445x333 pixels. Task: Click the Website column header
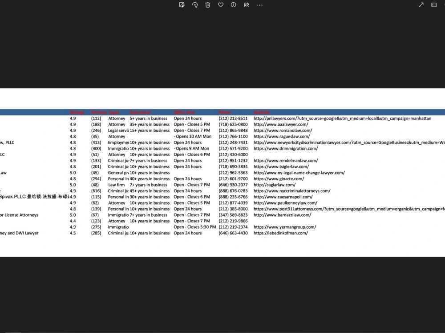tap(261, 112)
